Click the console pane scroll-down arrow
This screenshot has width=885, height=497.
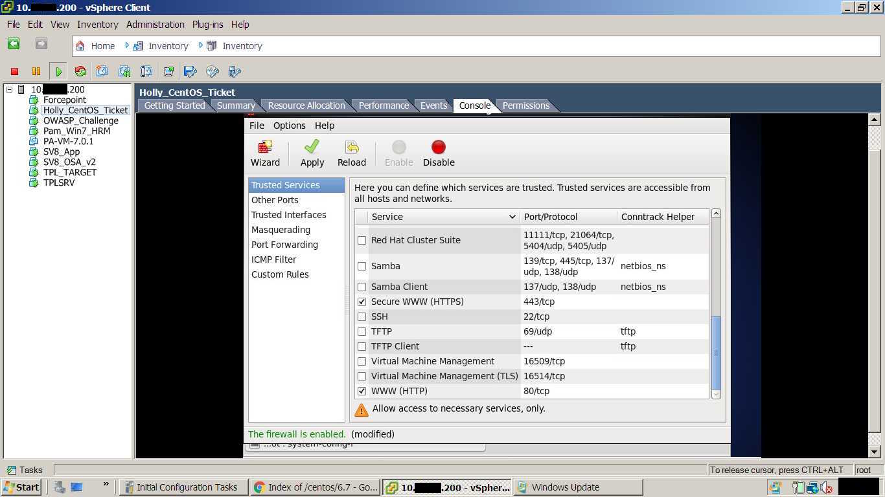874,452
